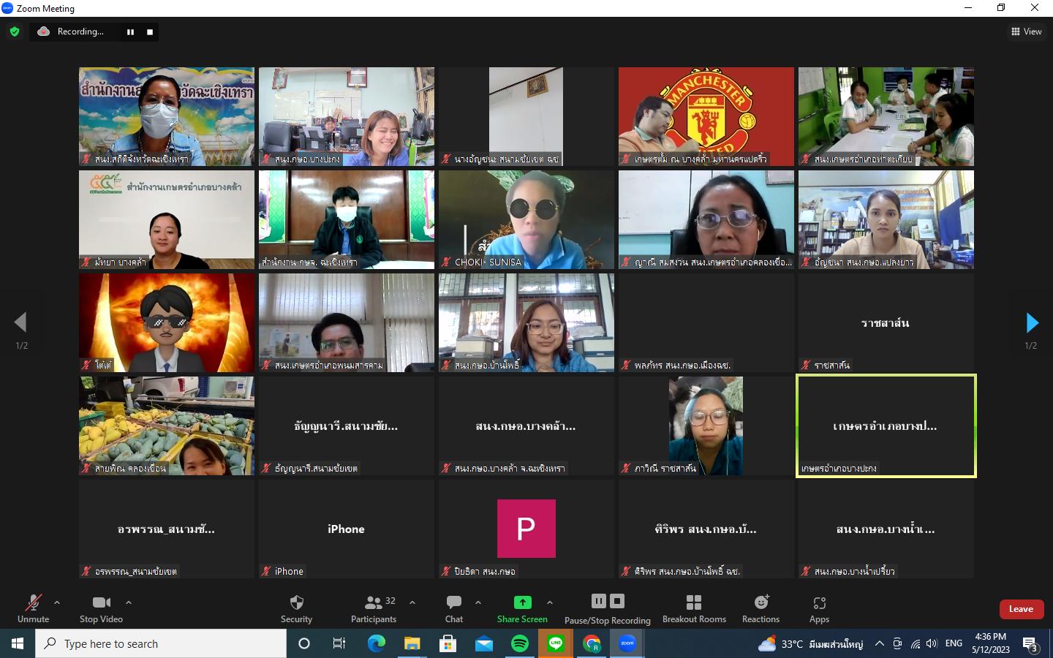Open the Reactions menu
Screen dimensions: 1053x658
click(x=760, y=603)
